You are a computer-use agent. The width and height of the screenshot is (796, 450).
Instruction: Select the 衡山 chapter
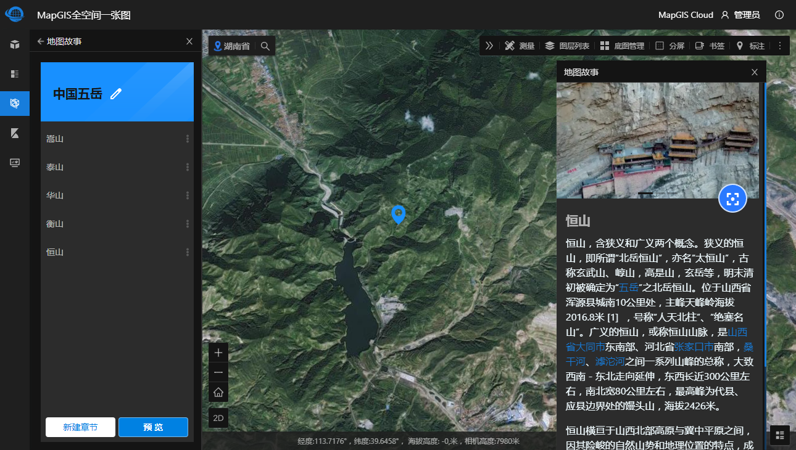click(x=117, y=224)
